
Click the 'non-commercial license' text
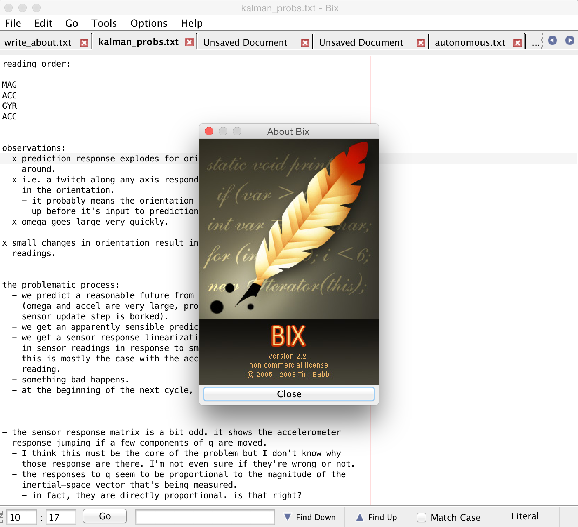click(288, 365)
